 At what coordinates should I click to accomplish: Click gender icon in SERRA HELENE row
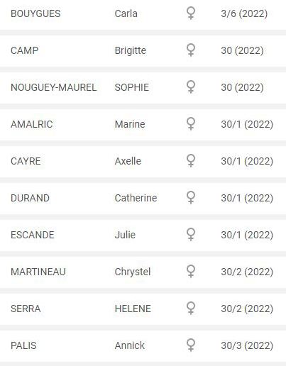(191, 308)
